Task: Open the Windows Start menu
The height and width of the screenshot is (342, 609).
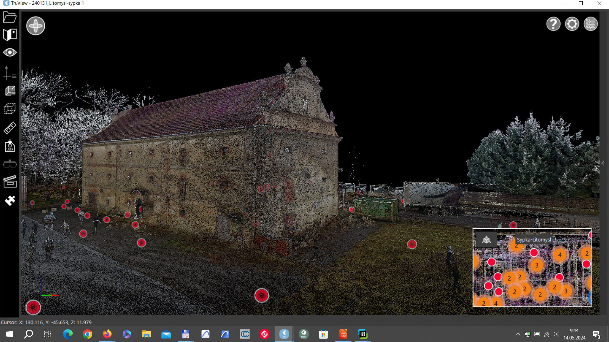Action: (9, 334)
